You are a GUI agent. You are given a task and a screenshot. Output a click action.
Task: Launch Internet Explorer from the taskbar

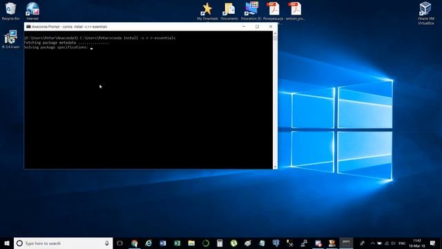[x=148, y=243]
